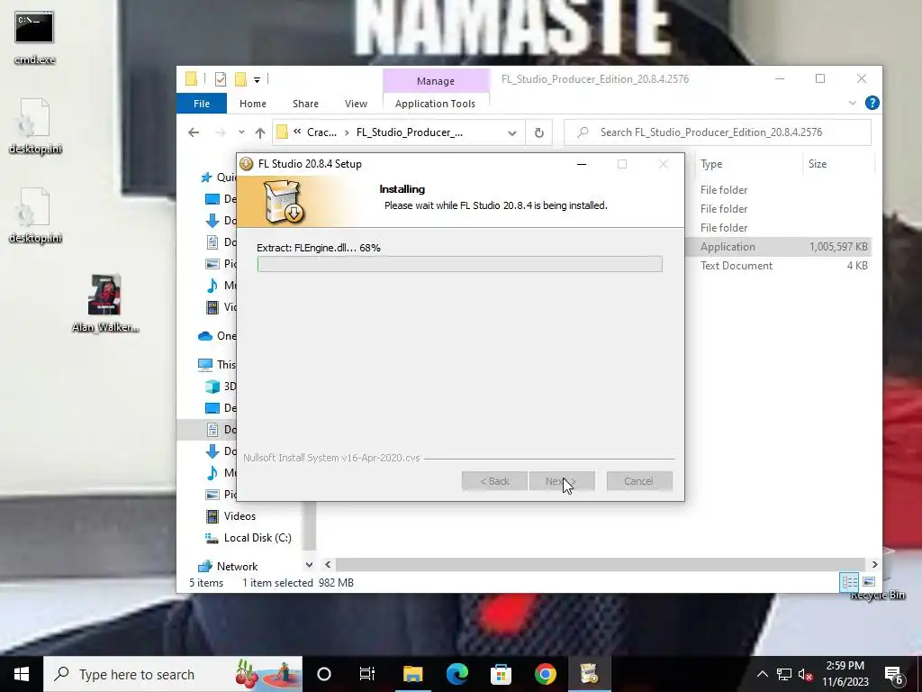Open Recycle Bin on desktop
The width and height of the screenshot is (922, 692).
(x=877, y=595)
